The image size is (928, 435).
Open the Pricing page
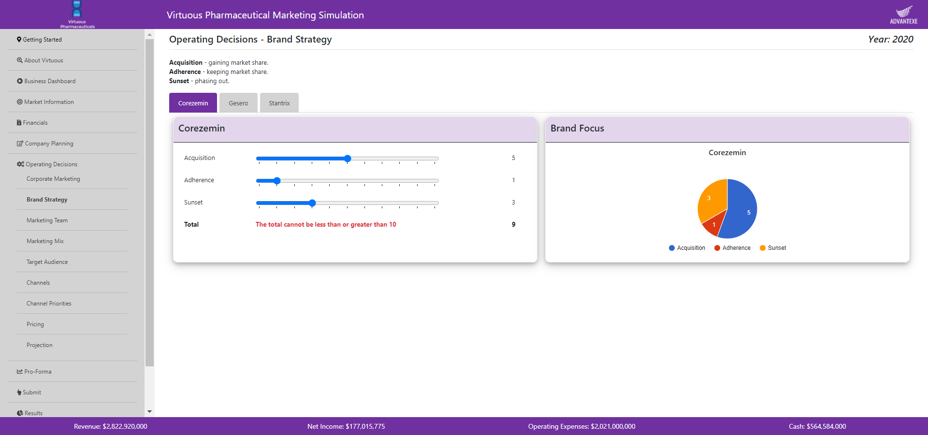point(35,324)
